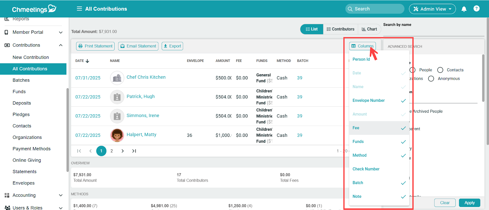Select the Anonymous radio button
Viewport: 489px width, 210px height.
click(x=431, y=79)
